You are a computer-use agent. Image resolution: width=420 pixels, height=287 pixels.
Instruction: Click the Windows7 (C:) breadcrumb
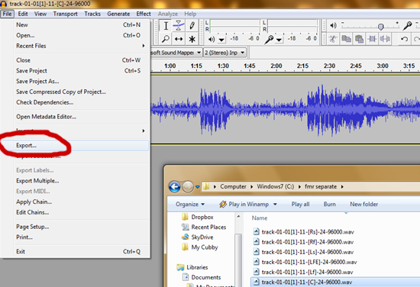[276, 186]
